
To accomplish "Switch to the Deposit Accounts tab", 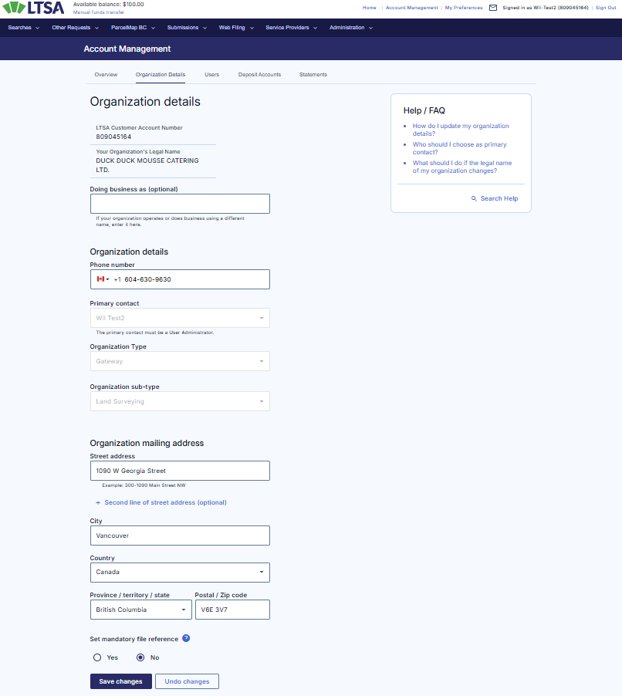I will click(x=259, y=75).
